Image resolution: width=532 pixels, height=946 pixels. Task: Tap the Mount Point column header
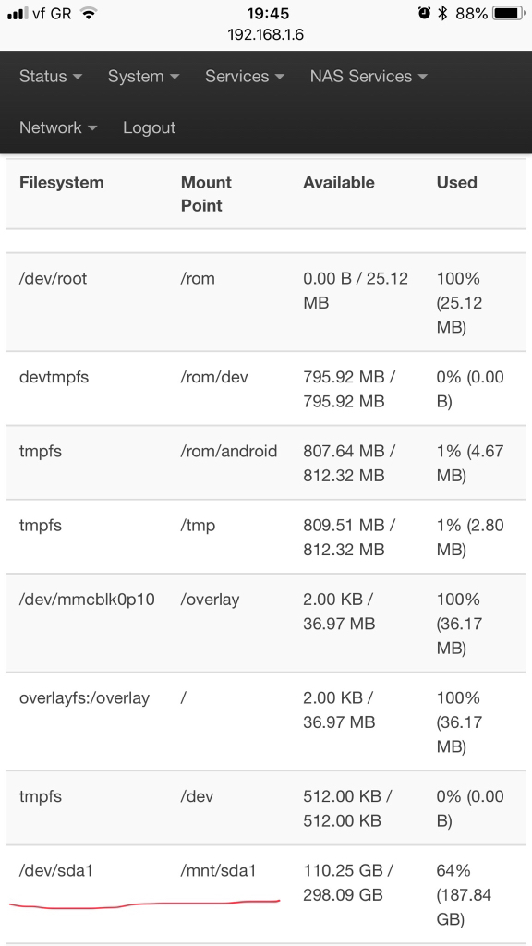click(206, 194)
